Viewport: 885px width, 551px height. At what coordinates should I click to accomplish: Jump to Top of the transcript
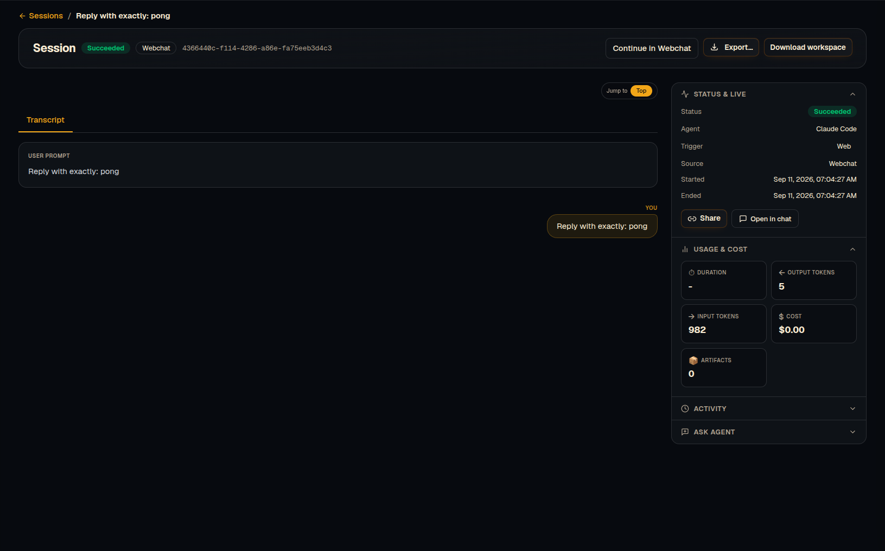click(x=641, y=91)
